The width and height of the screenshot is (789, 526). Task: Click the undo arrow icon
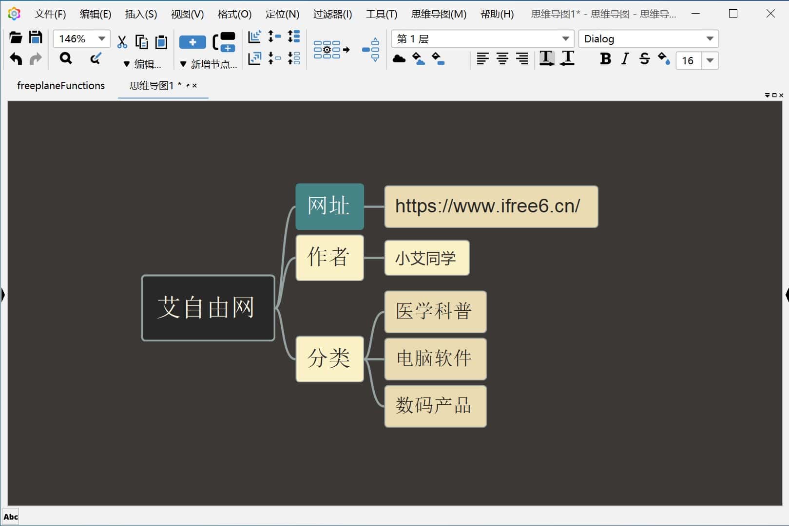pos(16,59)
